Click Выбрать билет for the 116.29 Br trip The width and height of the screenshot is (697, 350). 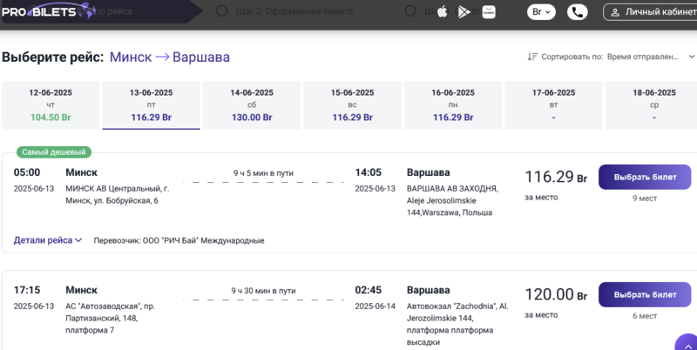point(645,177)
